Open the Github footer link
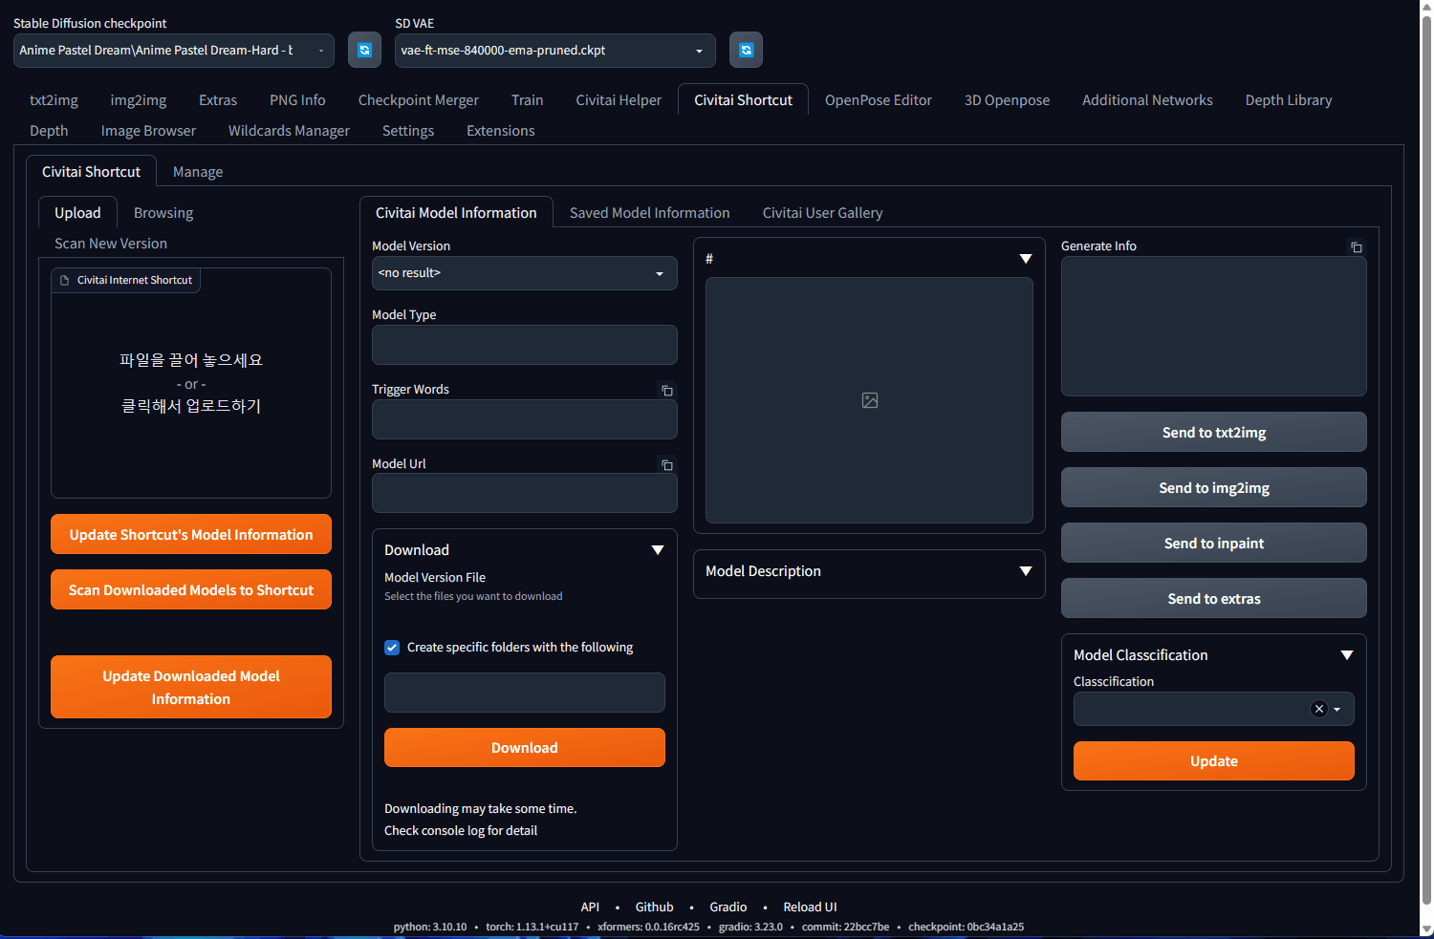The width and height of the screenshot is (1434, 939). [655, 907]
